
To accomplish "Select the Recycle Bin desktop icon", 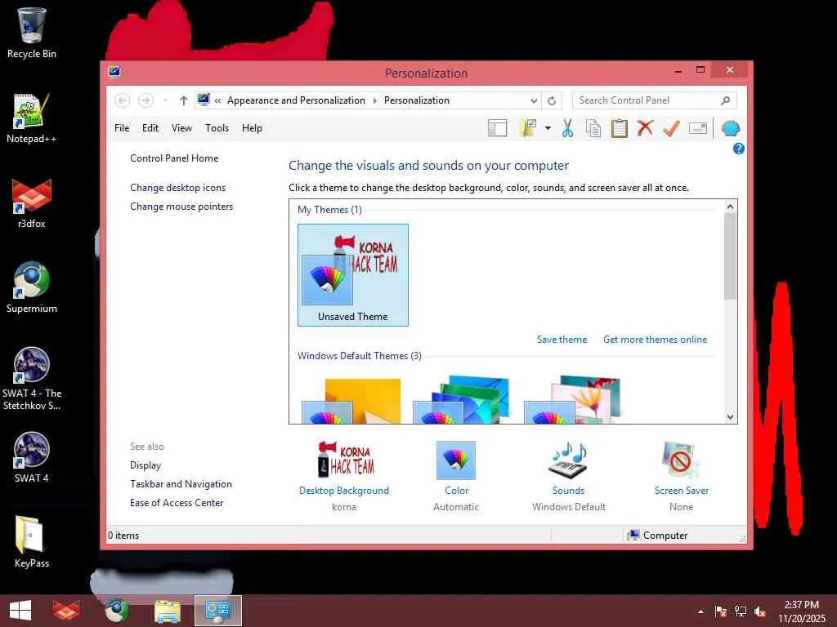I will 32,33.
